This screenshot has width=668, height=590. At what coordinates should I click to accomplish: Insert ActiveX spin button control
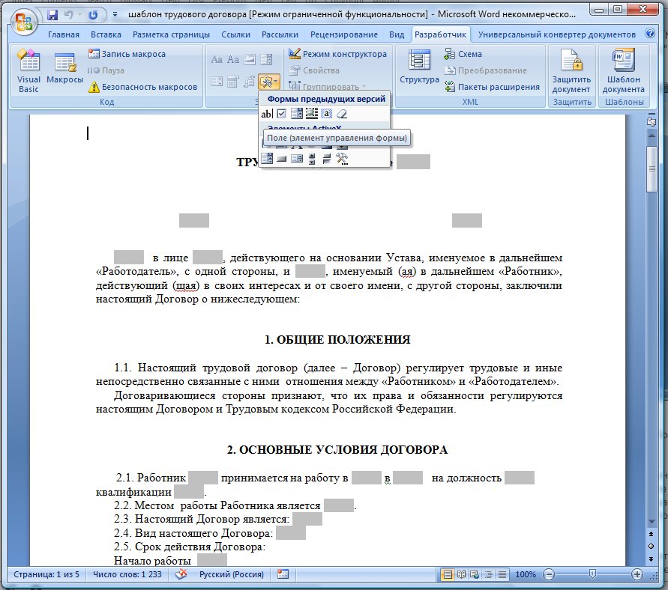click(x=312, y=159)
